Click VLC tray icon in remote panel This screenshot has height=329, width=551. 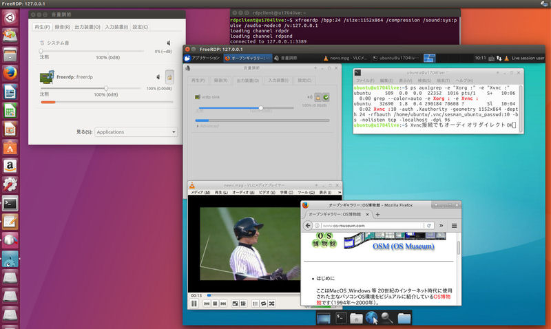[x=506, y=59]
